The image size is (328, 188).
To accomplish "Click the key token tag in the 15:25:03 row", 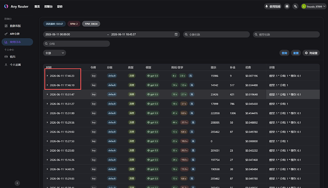I will pyautogui.click(x=94, y=150).
